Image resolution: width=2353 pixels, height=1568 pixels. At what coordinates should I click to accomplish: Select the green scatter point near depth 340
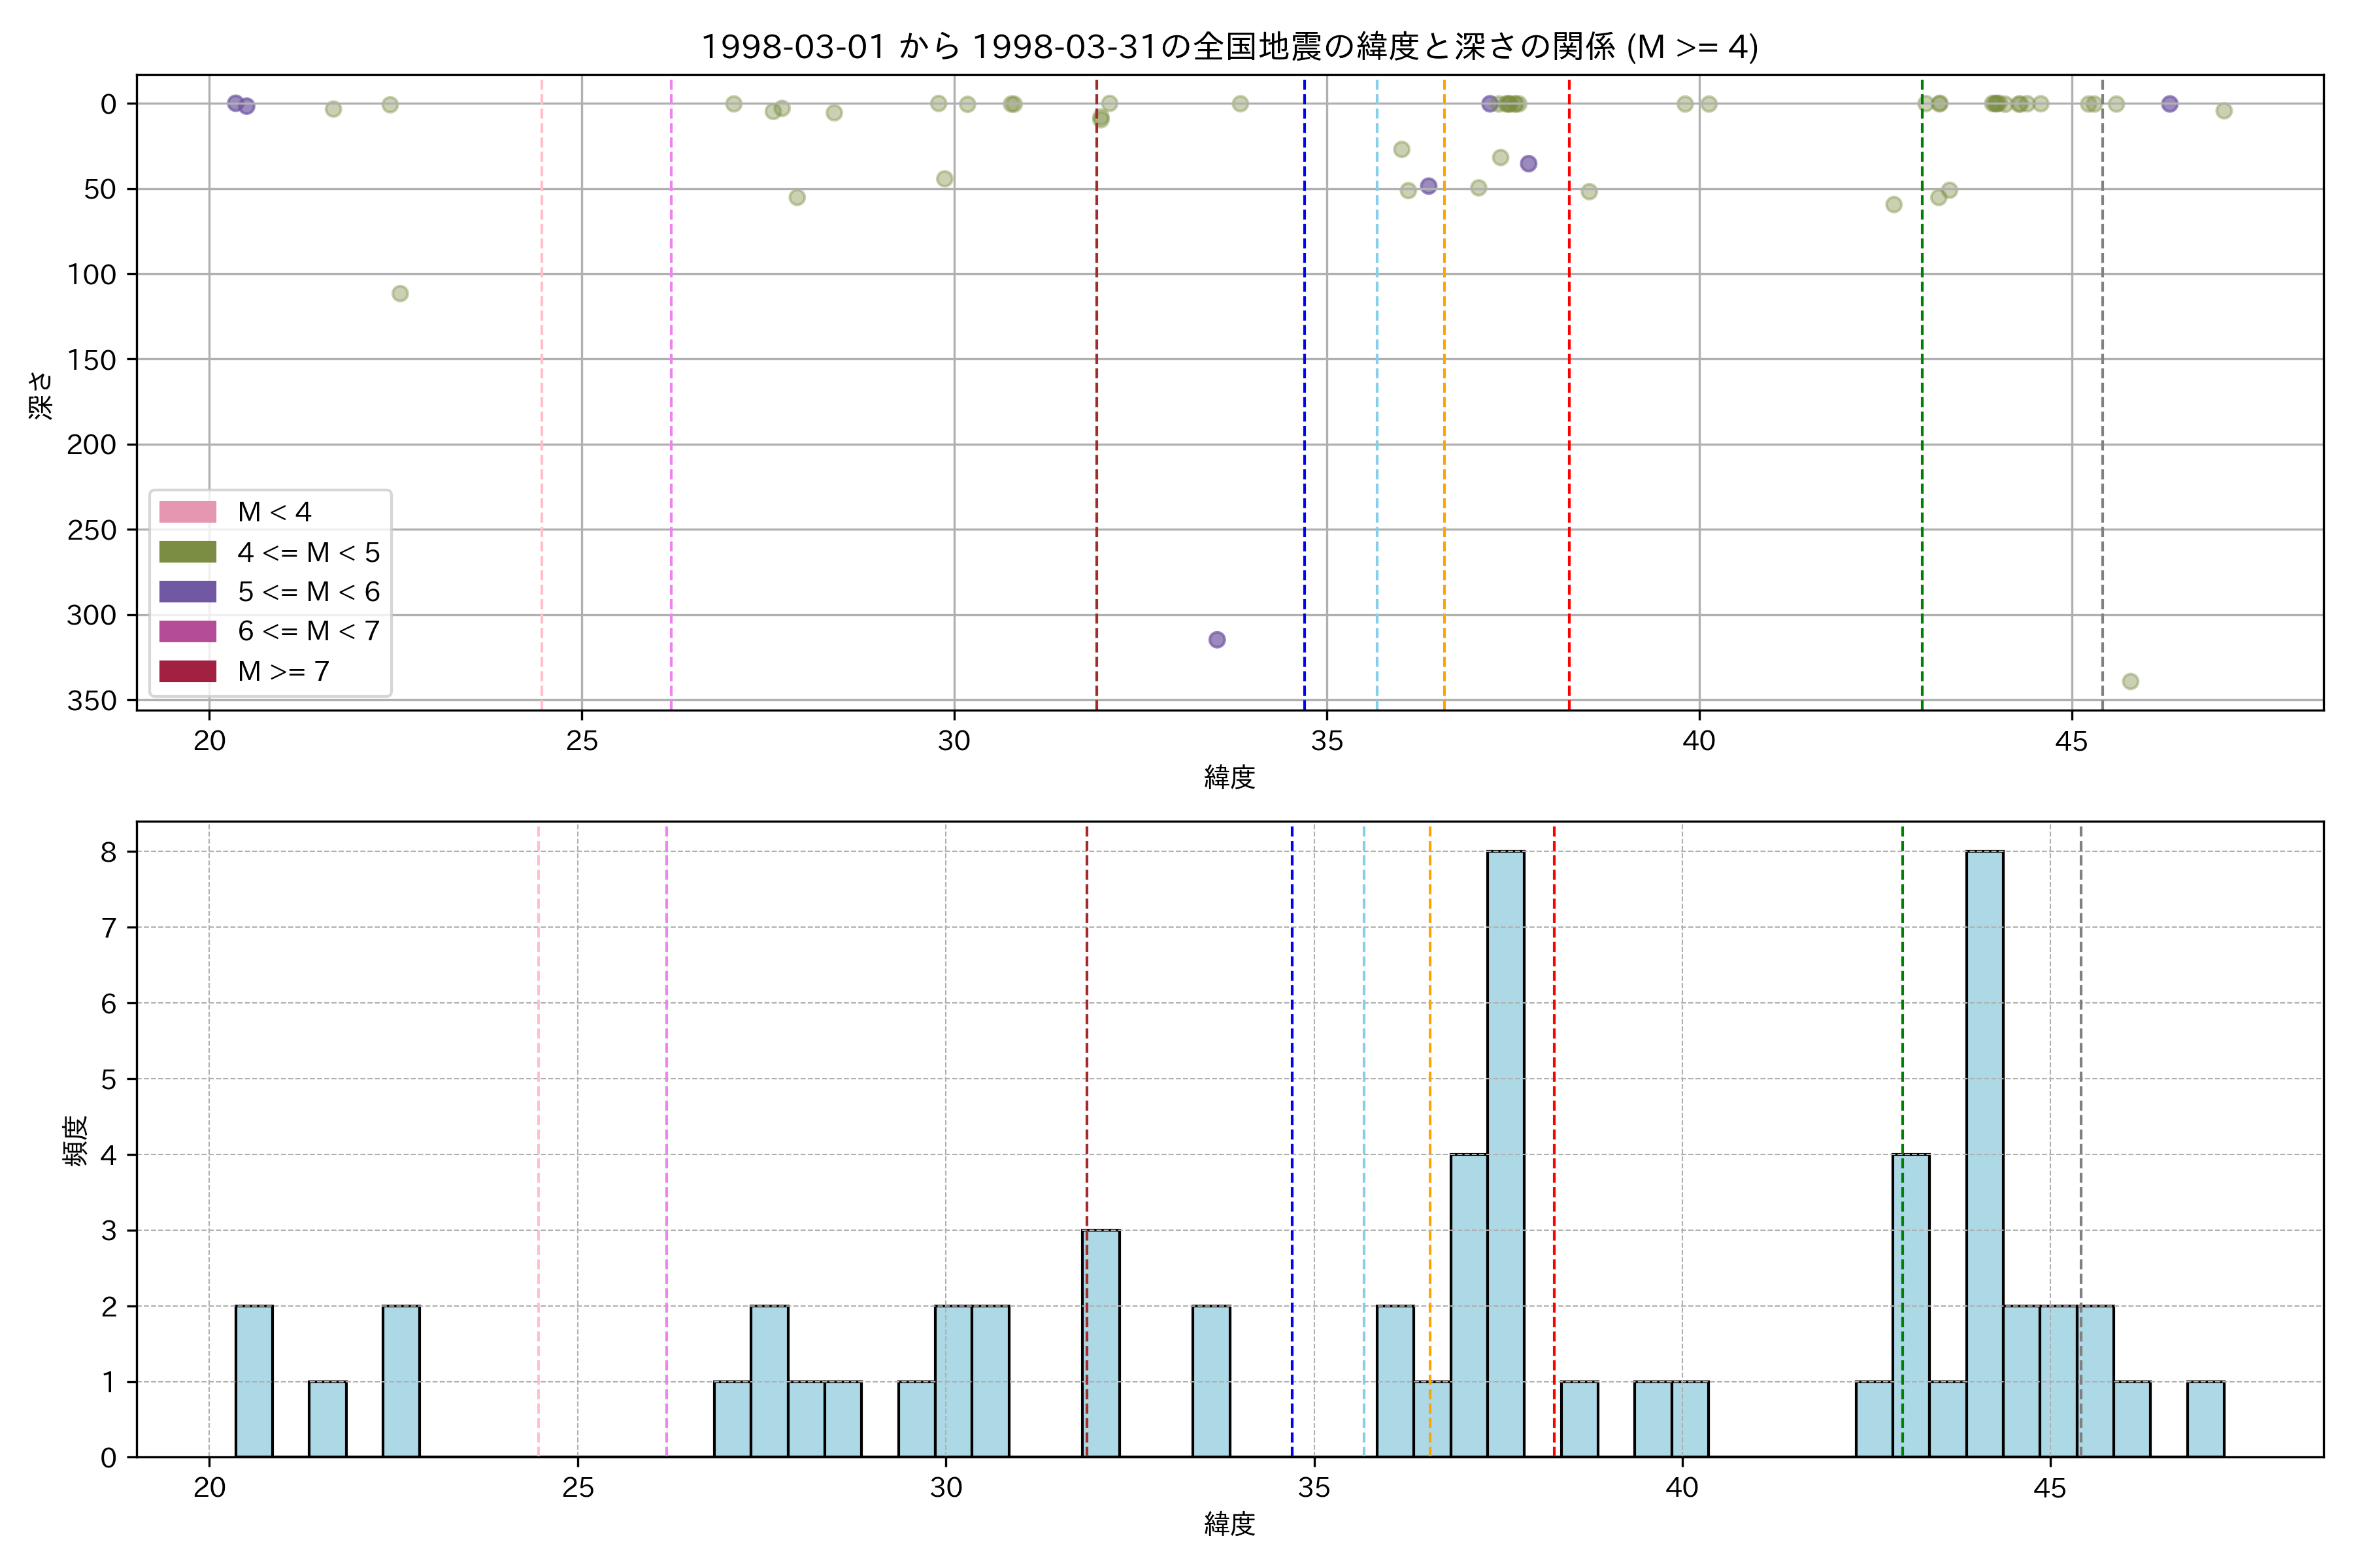pos(2130,682)
